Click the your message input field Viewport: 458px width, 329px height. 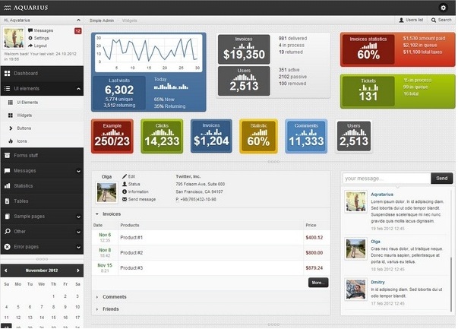click(387, 179)
